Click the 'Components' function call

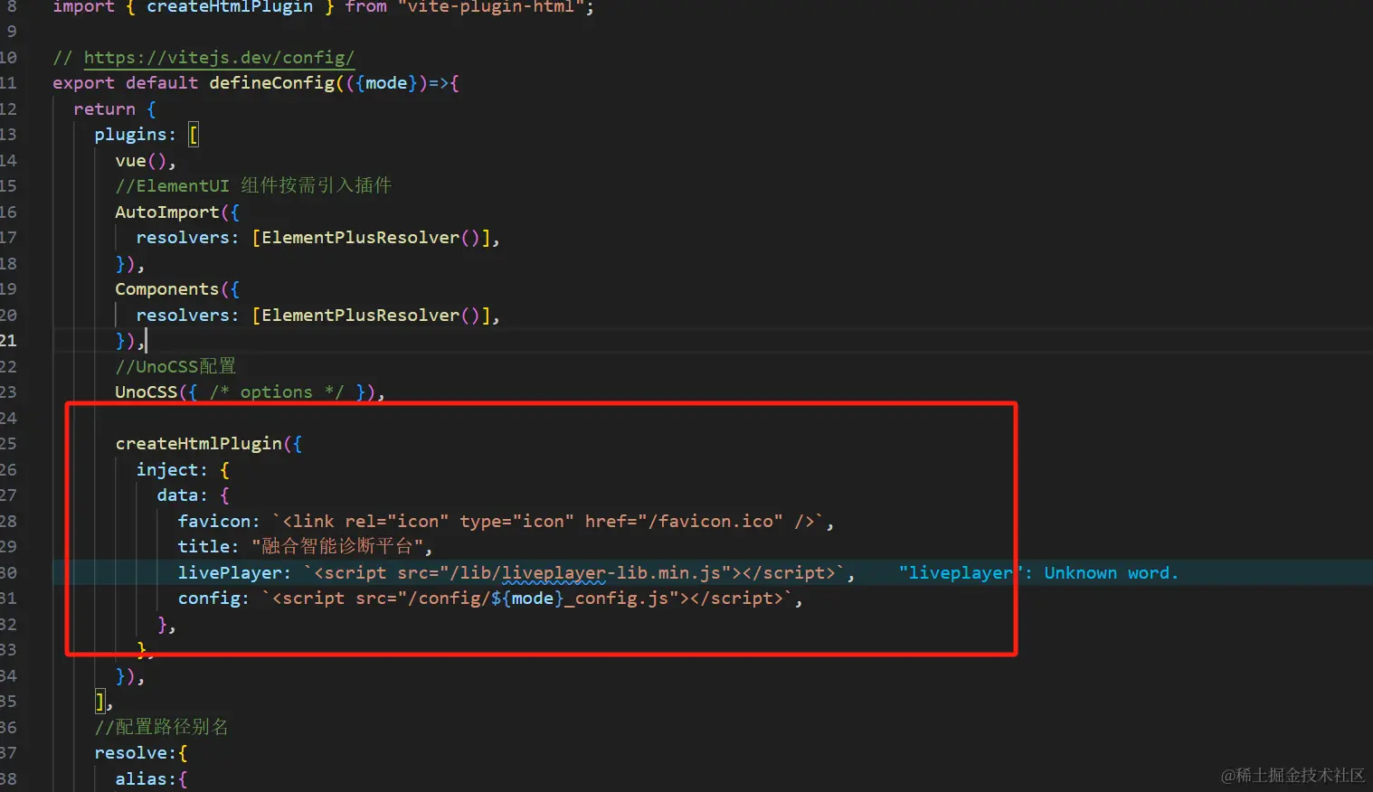coord(167,289)
